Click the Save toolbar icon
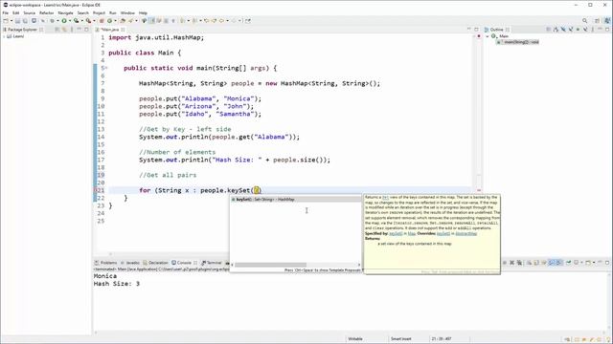Viewport: 613px width, 344px height. 17,21
